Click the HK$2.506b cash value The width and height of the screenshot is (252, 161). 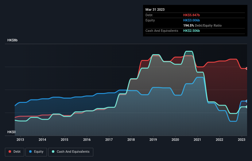pyautogui.click(x=192, y=31)
